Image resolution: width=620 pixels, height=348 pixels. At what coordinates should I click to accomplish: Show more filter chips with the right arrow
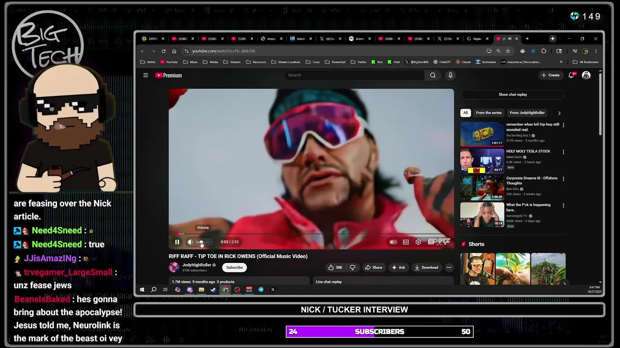coord(559,113)
